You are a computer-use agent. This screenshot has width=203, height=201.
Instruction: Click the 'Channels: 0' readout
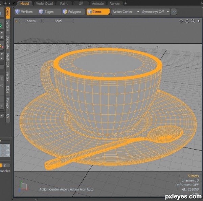pyautogui.click(x=190, y=180)
